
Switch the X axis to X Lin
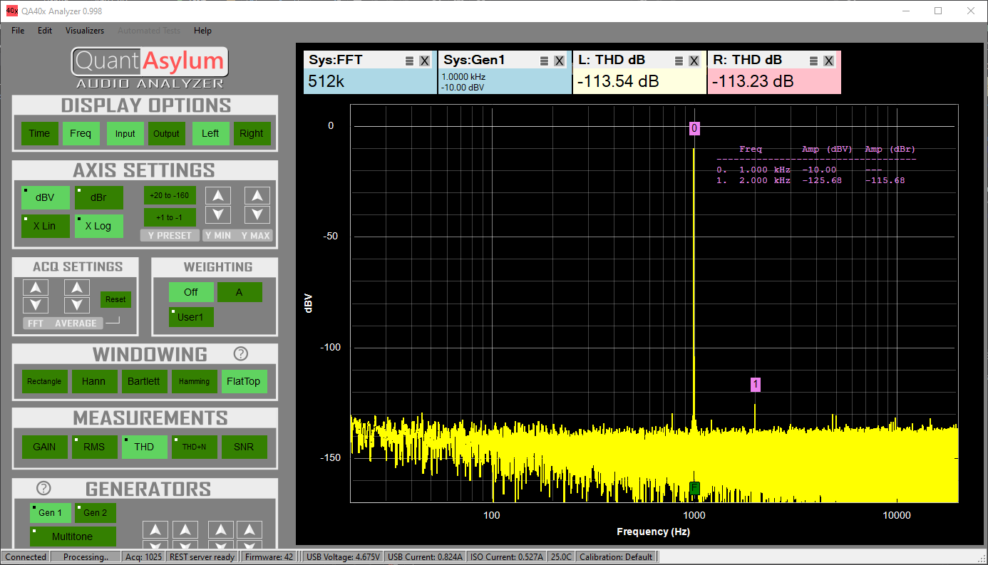click(x=45, y=226)
